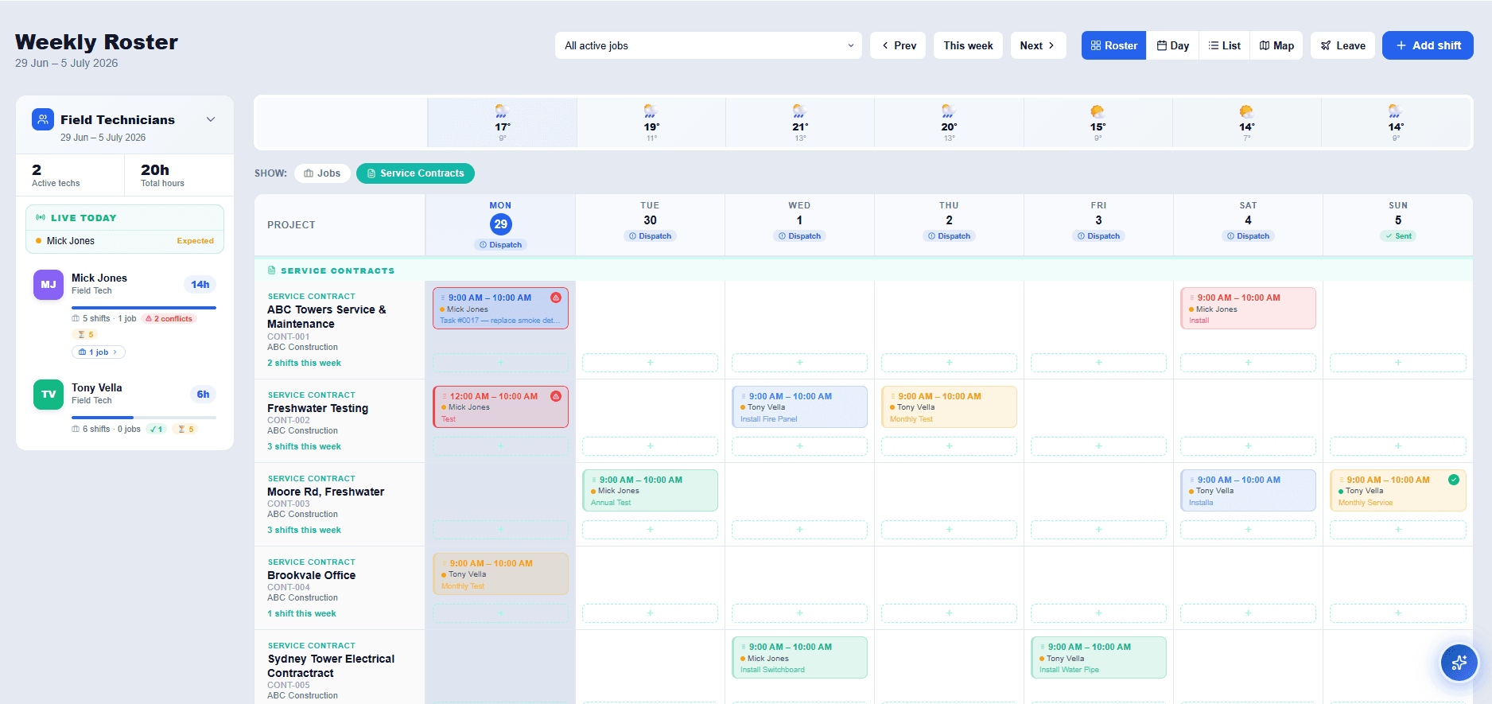Open ABC Towers Service & Maintenance contract
The width and height of the screenshot is (1492, 704).
[x=327, y=317]
